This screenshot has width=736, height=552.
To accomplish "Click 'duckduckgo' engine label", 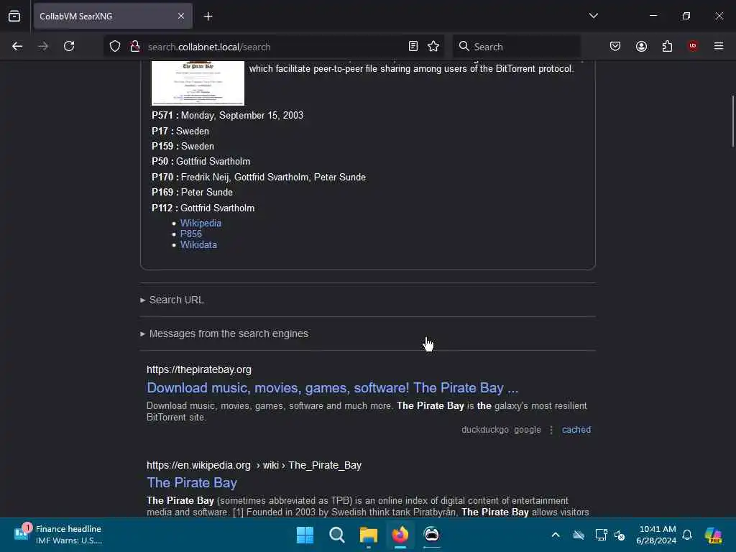I will click(x=485, y=430).
